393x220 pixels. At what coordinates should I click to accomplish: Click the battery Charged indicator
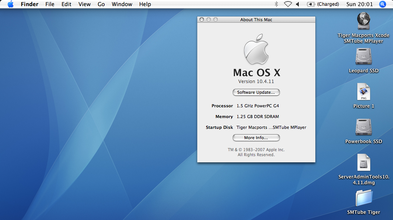(323, 4)
